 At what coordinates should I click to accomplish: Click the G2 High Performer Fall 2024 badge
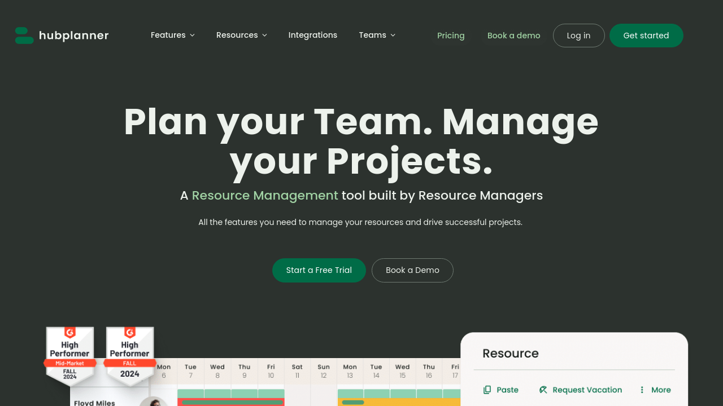130,355
